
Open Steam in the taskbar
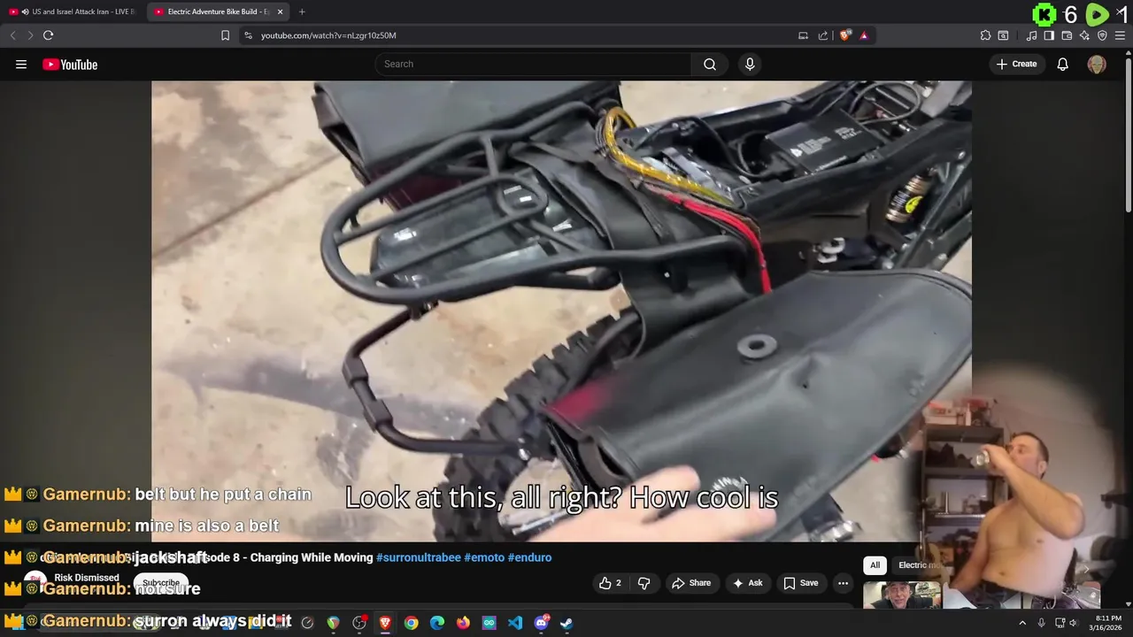[x=566, y=623]
